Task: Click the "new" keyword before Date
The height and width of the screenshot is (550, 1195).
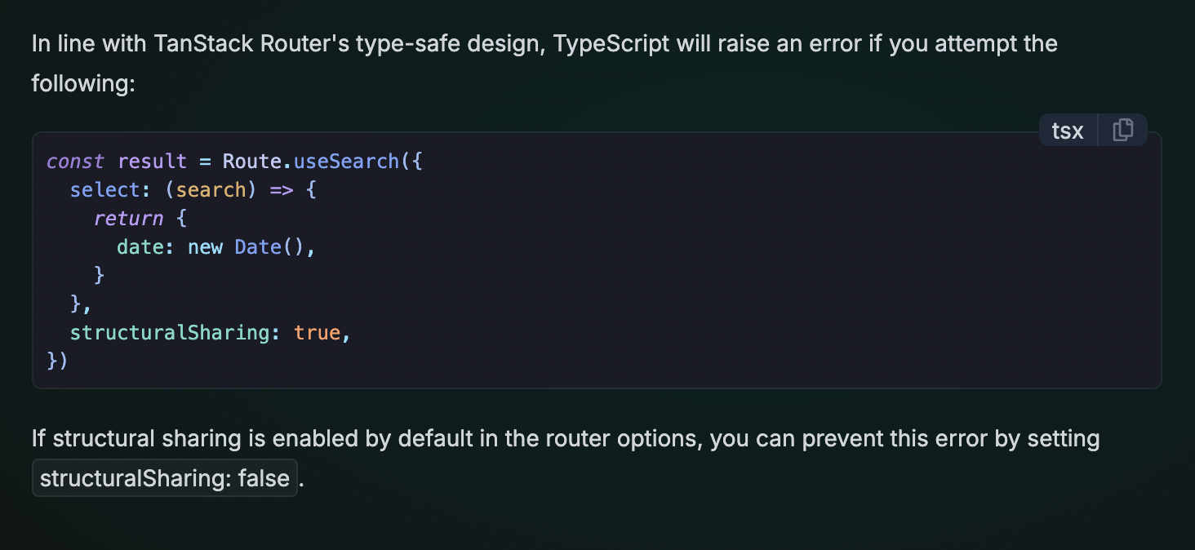Action: click(x=205, y=246)
